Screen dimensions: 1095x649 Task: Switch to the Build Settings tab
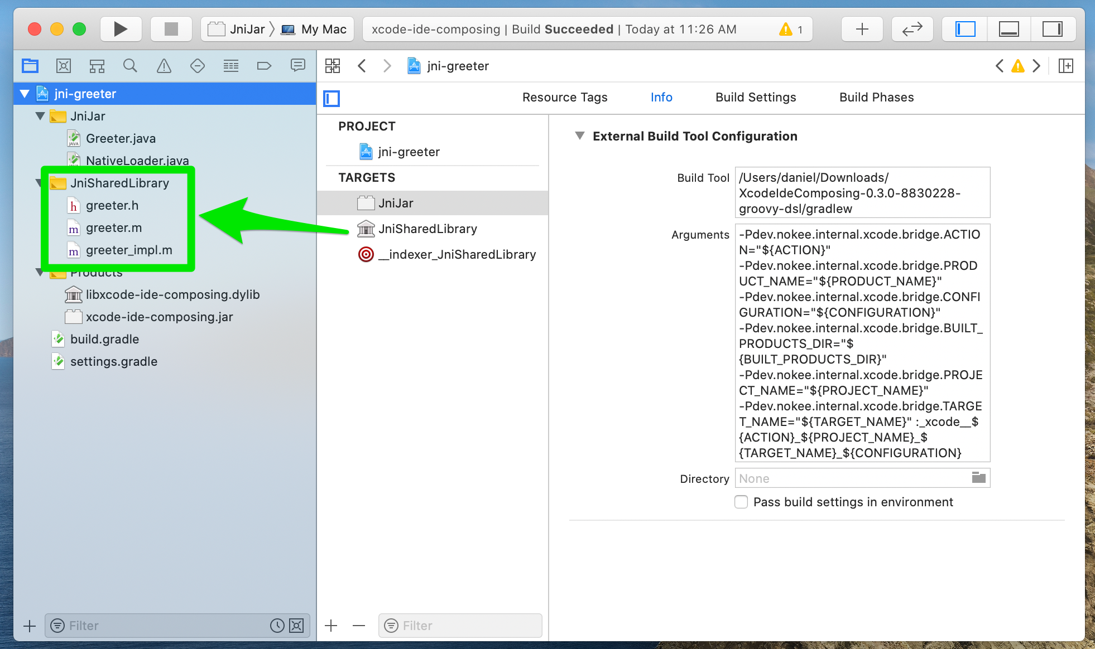click(x=755, y=97)
